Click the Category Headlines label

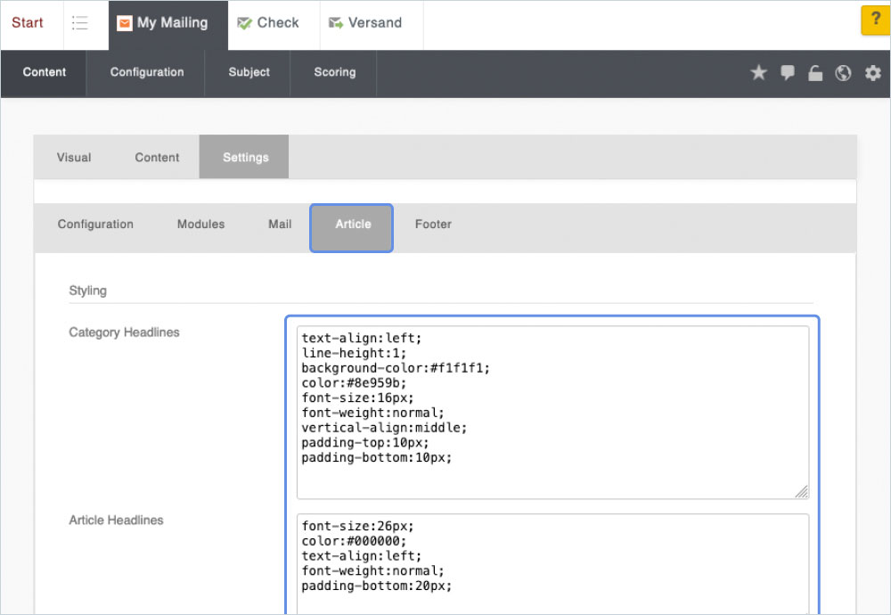point(124,332)
